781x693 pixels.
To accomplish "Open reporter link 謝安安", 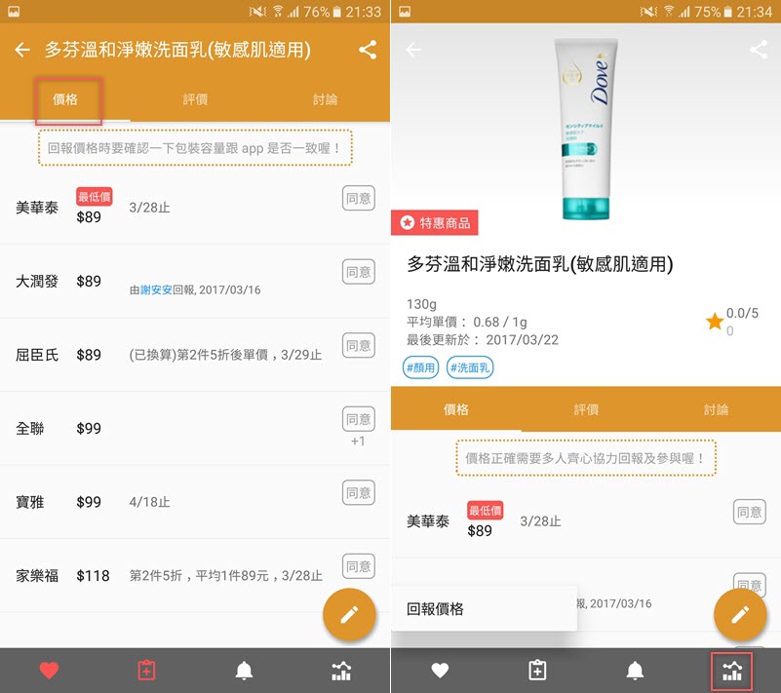I will coord(156,290).
